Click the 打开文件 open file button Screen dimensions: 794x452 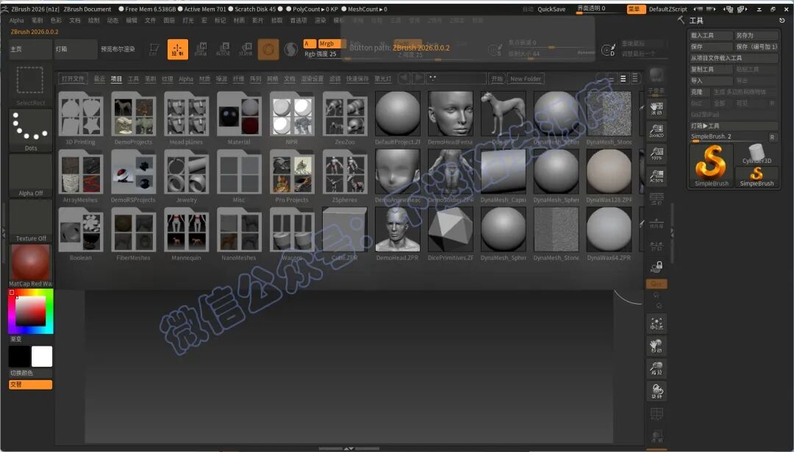tap(73, 79)
